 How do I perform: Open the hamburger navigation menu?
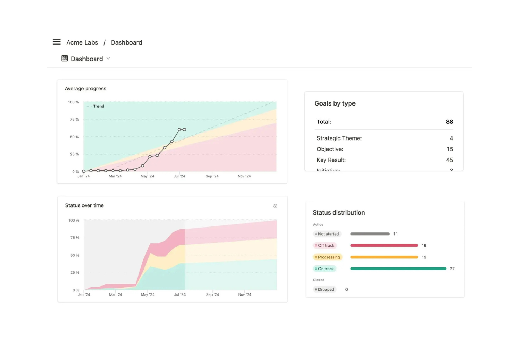click(x=56, y=42)
